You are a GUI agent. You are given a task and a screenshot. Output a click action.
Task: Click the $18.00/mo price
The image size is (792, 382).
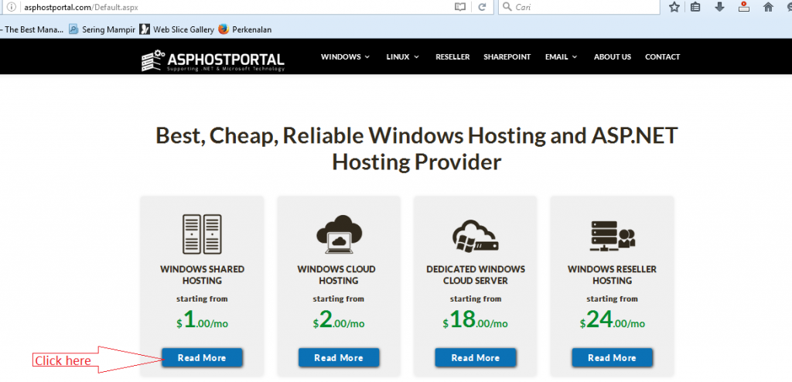[x=476, y=320]
